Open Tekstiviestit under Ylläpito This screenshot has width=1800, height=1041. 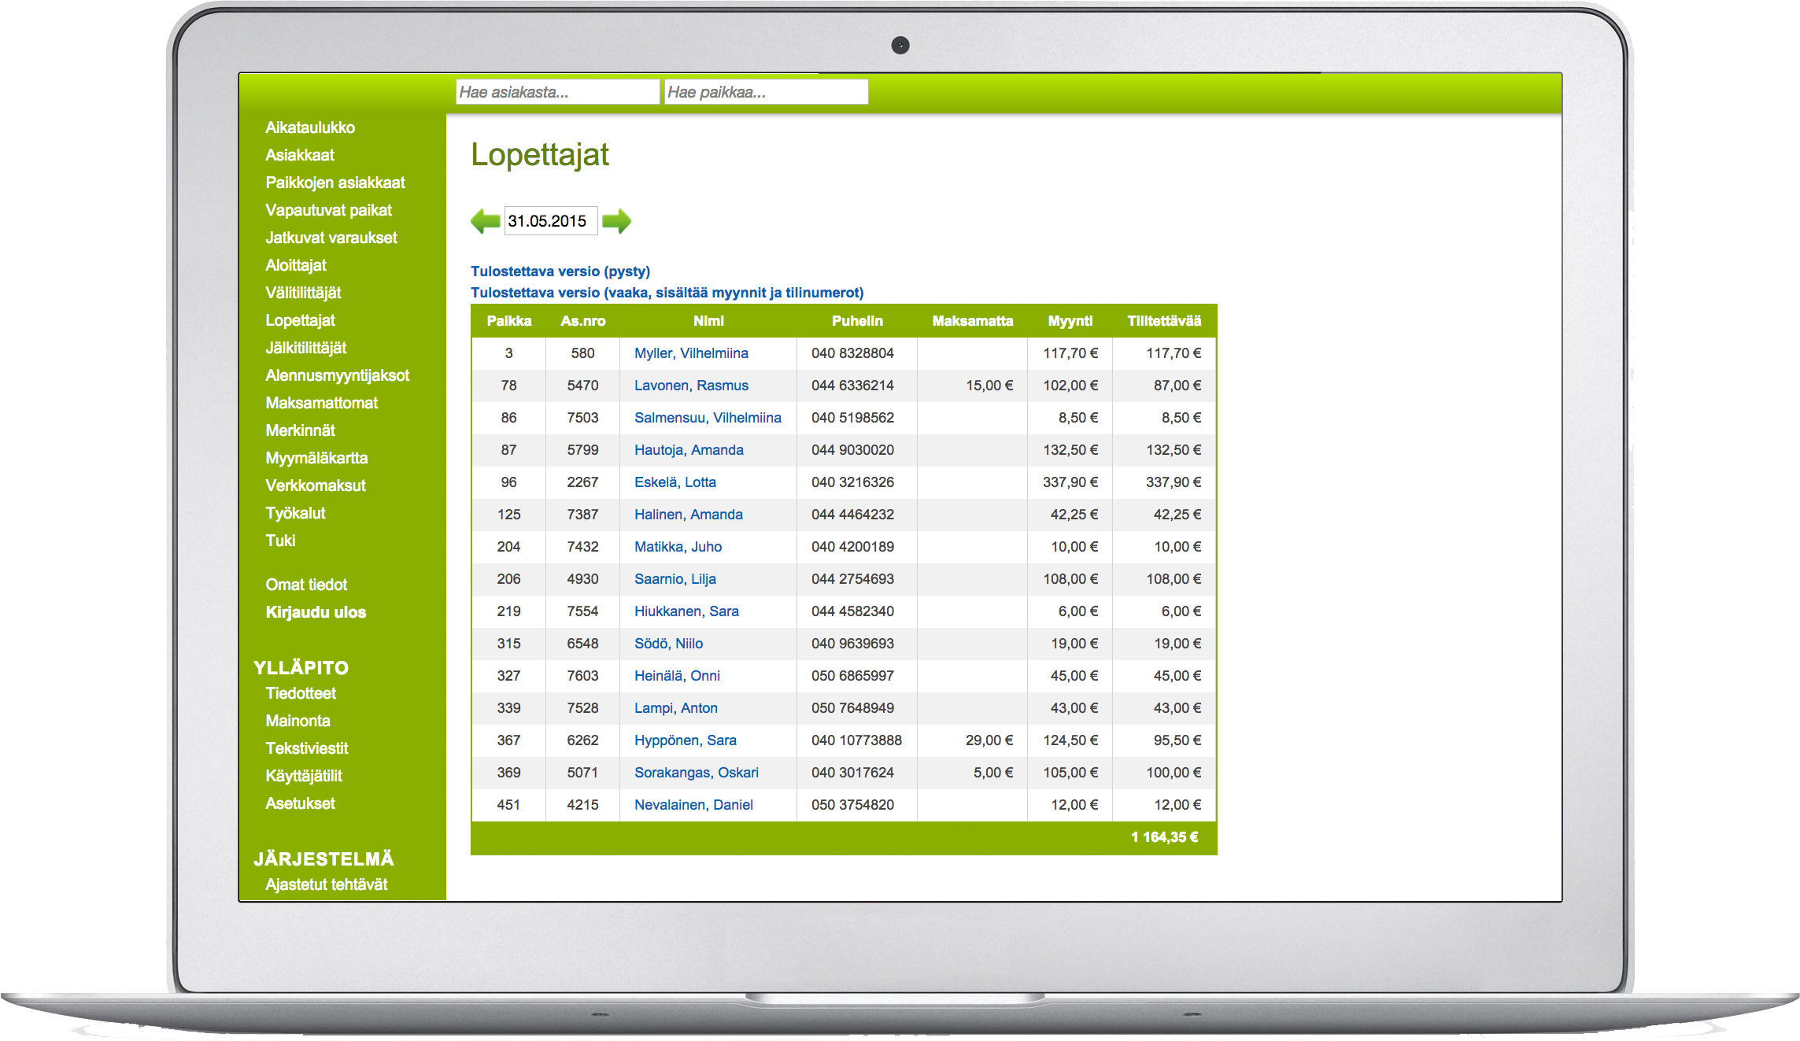pyautogui.click(x=307, y=748)
